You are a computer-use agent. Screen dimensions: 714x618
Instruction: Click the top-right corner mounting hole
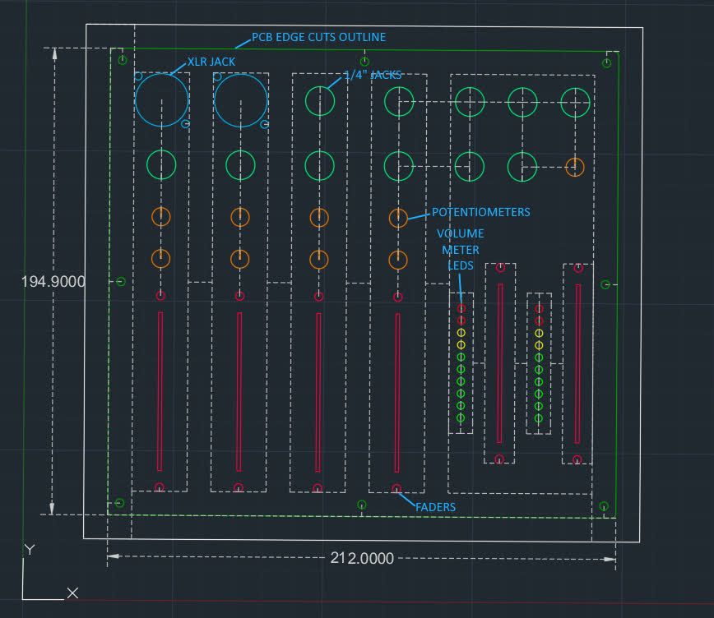tap(607, 63)
